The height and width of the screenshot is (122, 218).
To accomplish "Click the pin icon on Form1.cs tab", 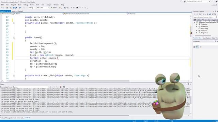I will pos(8,11).
